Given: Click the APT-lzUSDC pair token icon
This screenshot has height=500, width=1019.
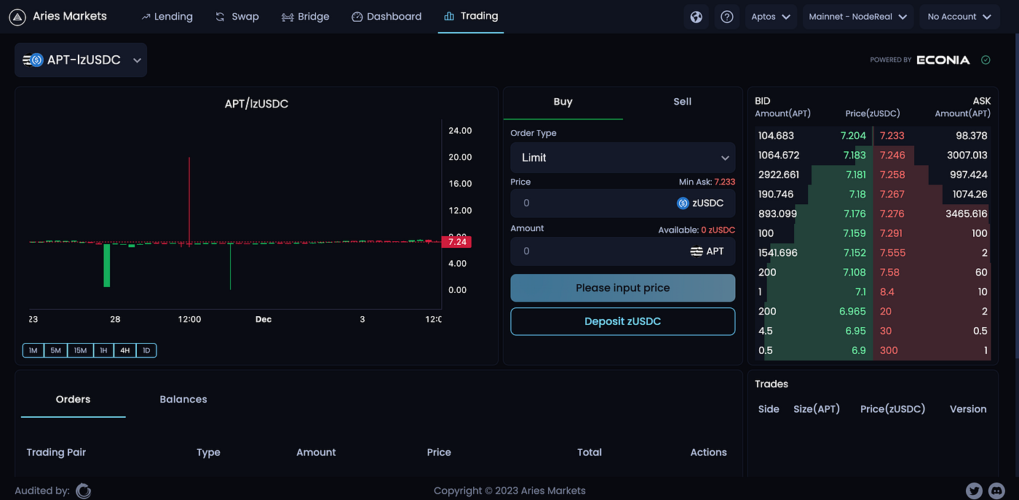Looking at the screenshot, I should click(x=33, y=60).
